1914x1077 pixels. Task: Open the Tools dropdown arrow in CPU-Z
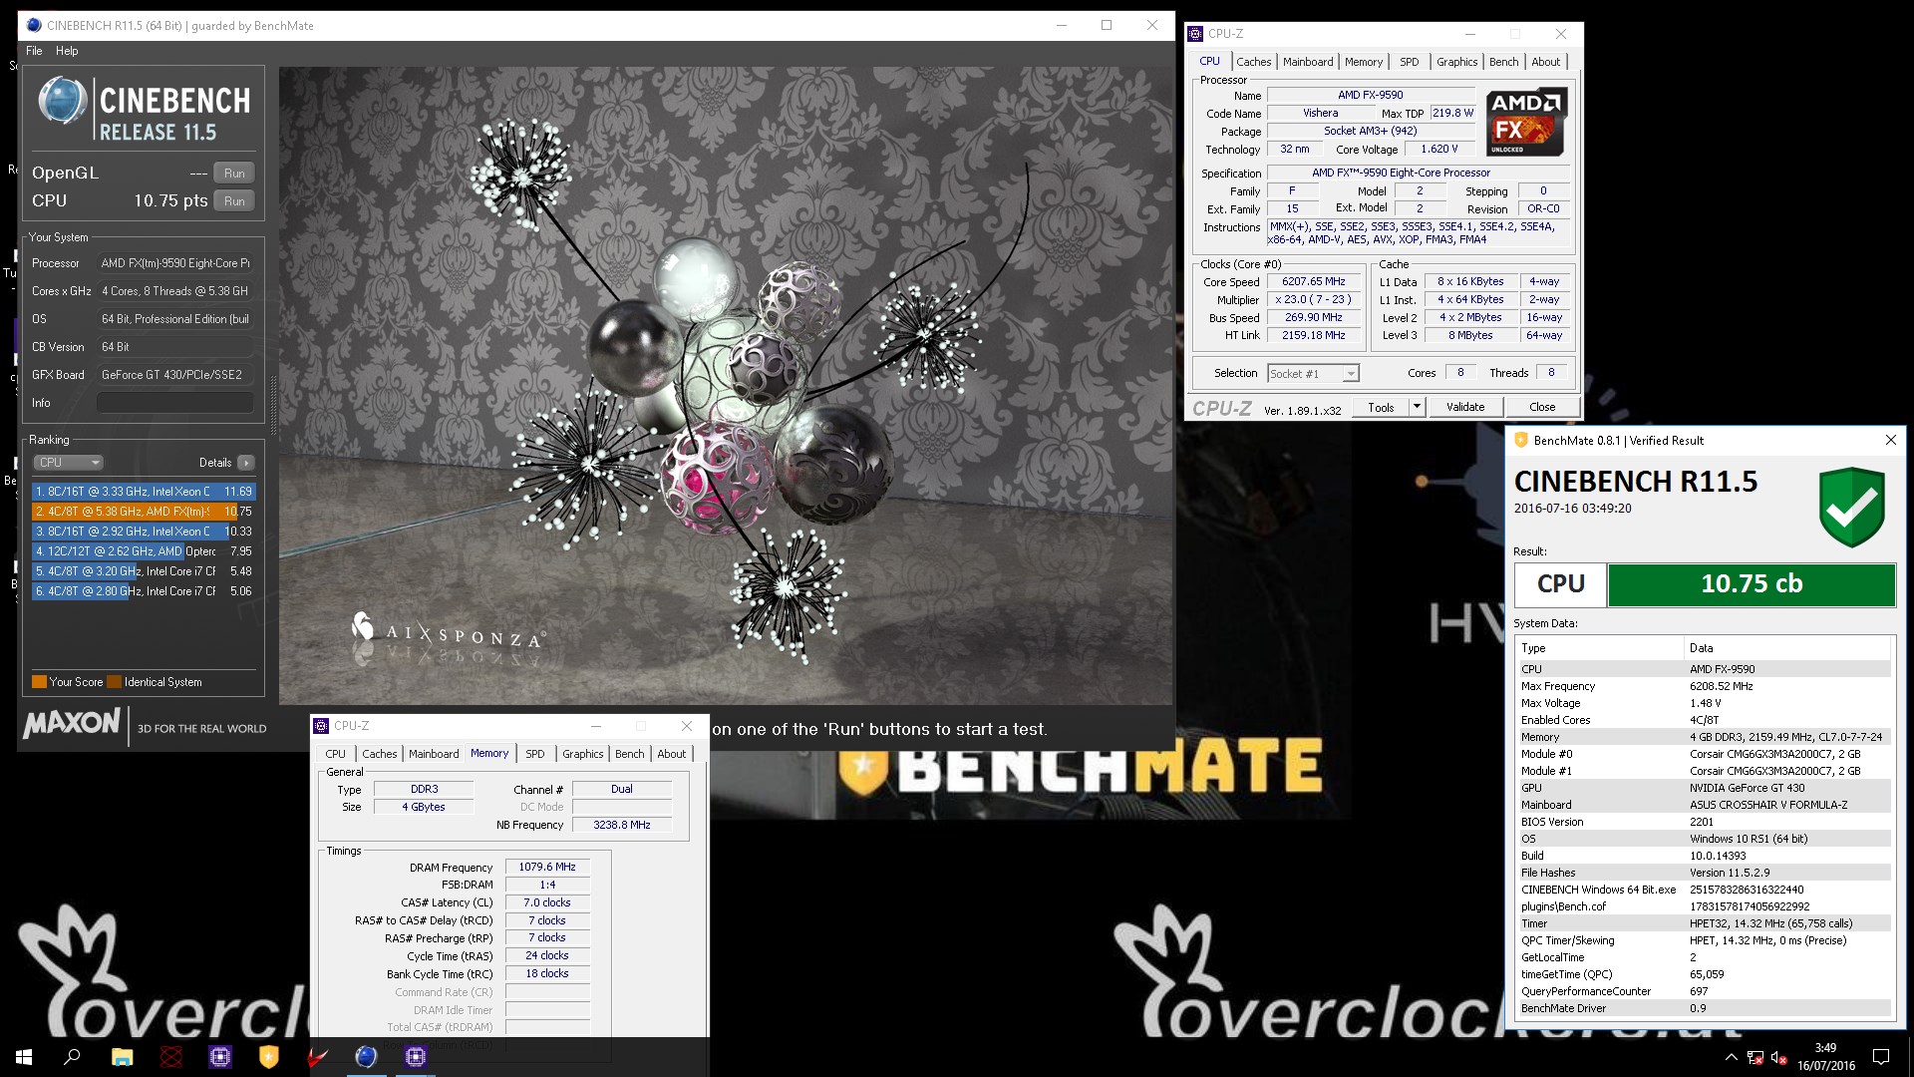coord(1417,407)
